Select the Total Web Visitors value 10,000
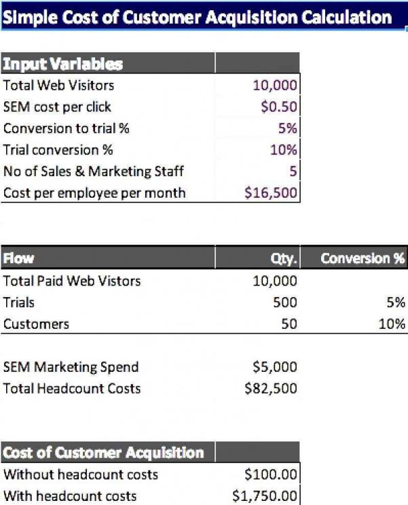The image size is (408, 505). pyautogui.click(x=257, y=85)
